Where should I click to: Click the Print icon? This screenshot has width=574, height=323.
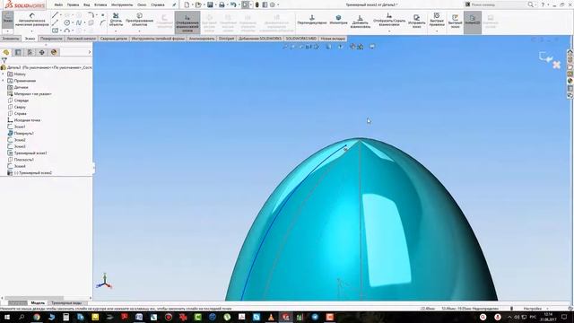coord(222,4)
